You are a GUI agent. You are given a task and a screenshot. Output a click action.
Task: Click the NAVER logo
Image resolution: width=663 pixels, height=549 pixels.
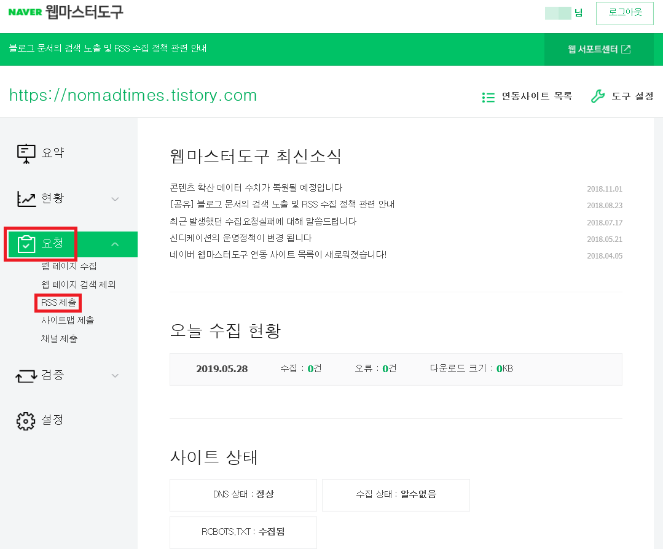[25, 12]
